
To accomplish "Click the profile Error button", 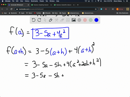I will click(120, 9).
